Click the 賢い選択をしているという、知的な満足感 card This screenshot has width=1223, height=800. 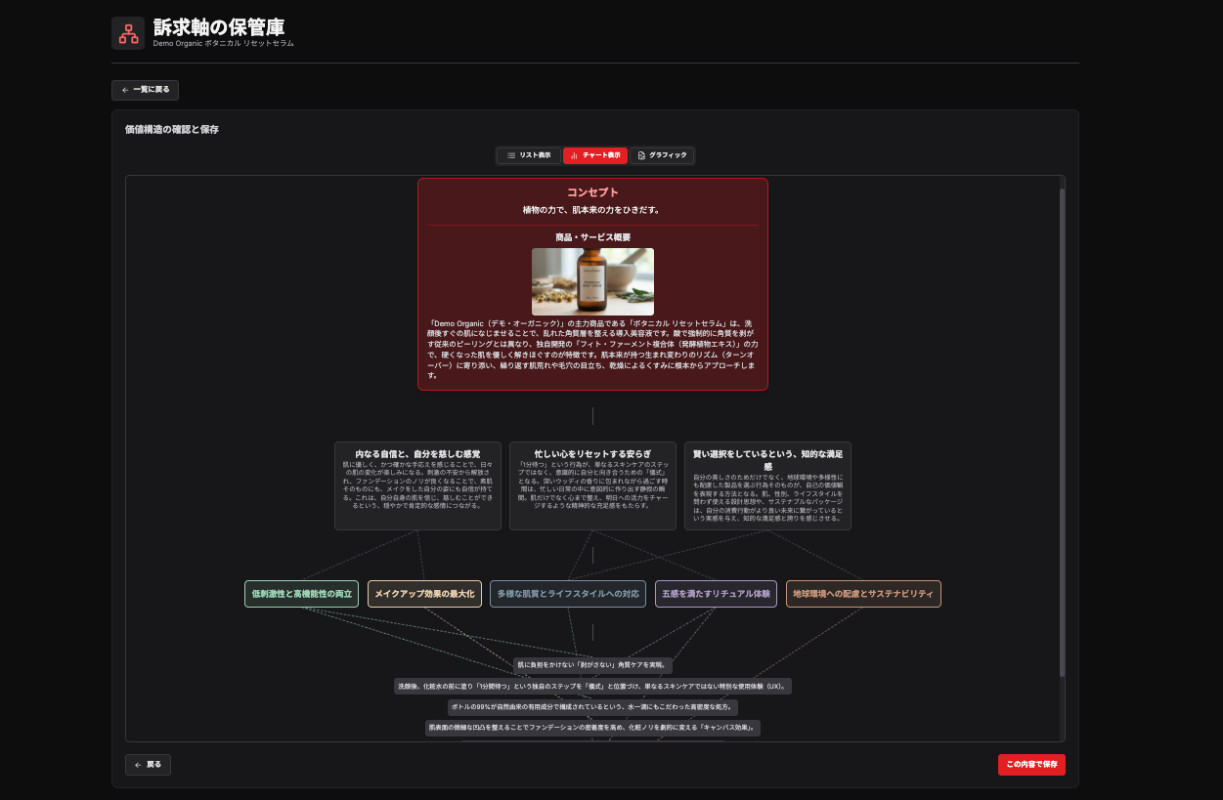point(767,485)
